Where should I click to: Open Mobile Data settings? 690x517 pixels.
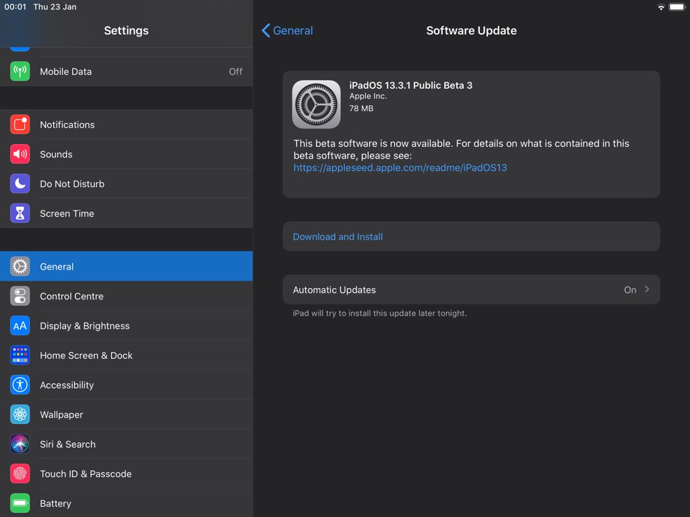coord(126,71)
